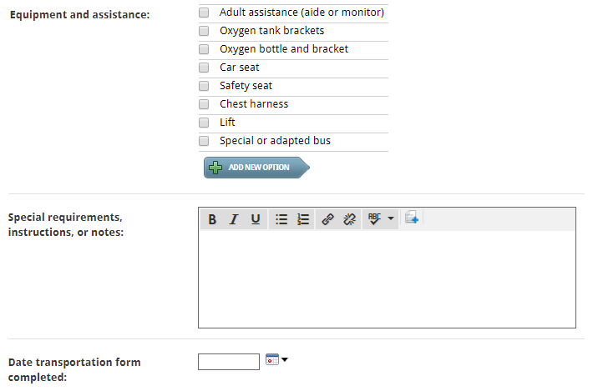Run spell check with the ABC icon

(374, 219)
